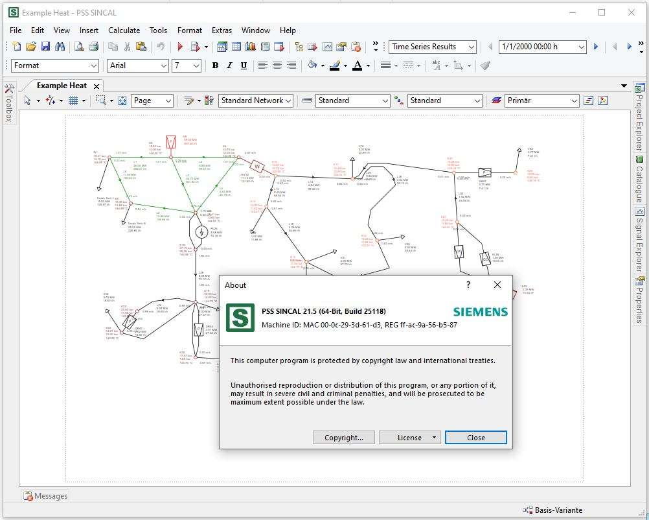
Task: Toggle Italic text formatting
Action: [x=229, y=65]
